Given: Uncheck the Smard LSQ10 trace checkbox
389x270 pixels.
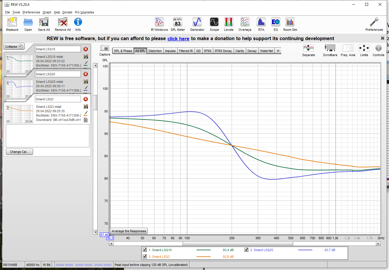Looking at the screenshot, I should 145,250.
